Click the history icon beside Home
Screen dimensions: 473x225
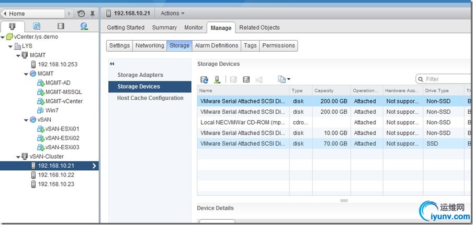tap(81, 14)
